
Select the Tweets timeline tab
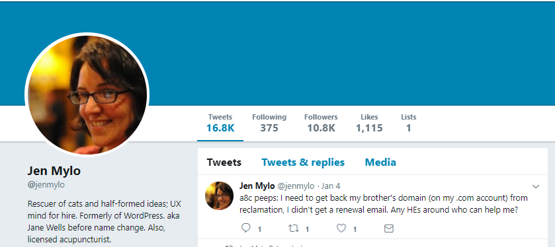[x=224, y=162]
